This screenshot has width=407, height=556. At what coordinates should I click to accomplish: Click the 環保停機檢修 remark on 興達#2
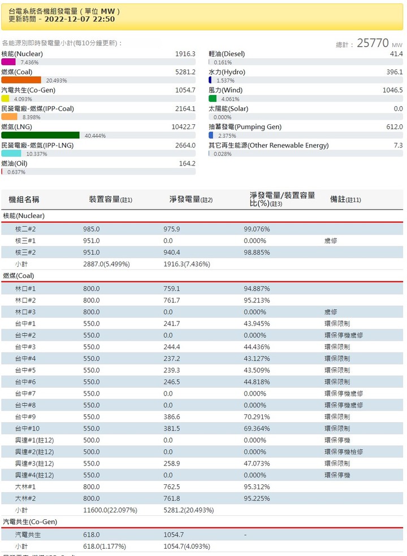click(x=344, y=452)
